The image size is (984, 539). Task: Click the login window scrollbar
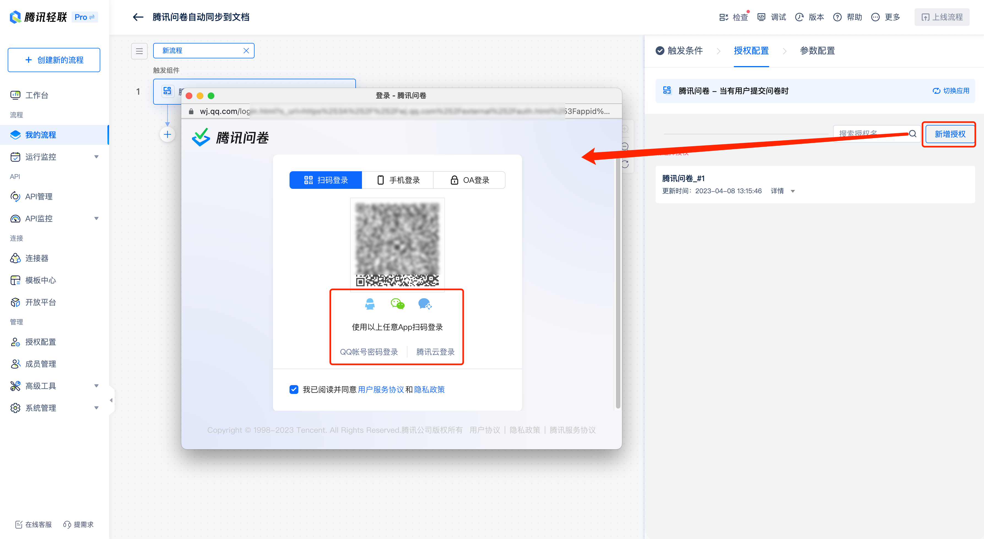tap(618, 282)
